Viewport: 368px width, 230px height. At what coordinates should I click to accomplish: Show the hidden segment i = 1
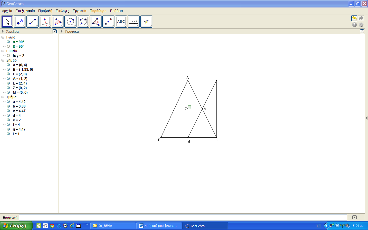click(x=8, y=134)
